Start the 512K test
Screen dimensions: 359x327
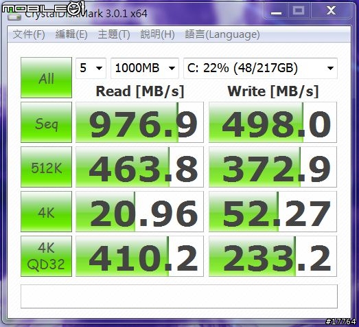[x=46, y=167]
